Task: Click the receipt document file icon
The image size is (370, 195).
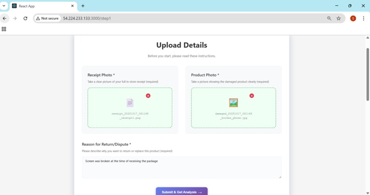Action: [x=130, y=103]
